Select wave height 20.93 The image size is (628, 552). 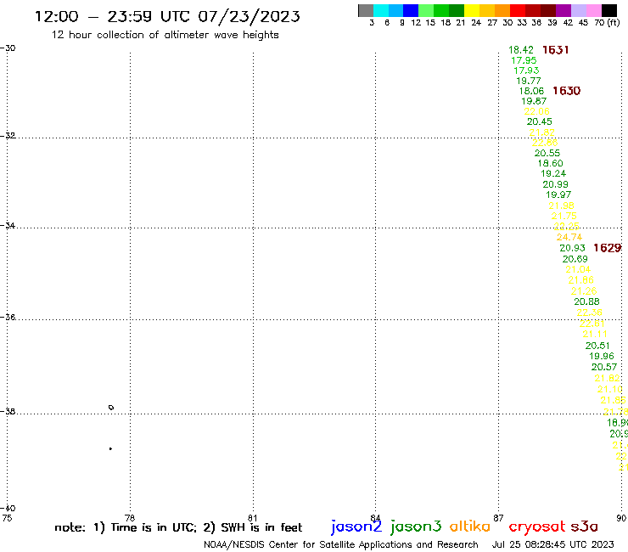point(572,248)
